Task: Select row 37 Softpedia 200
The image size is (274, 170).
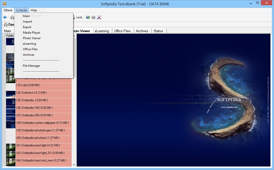Action: point(44,117)
